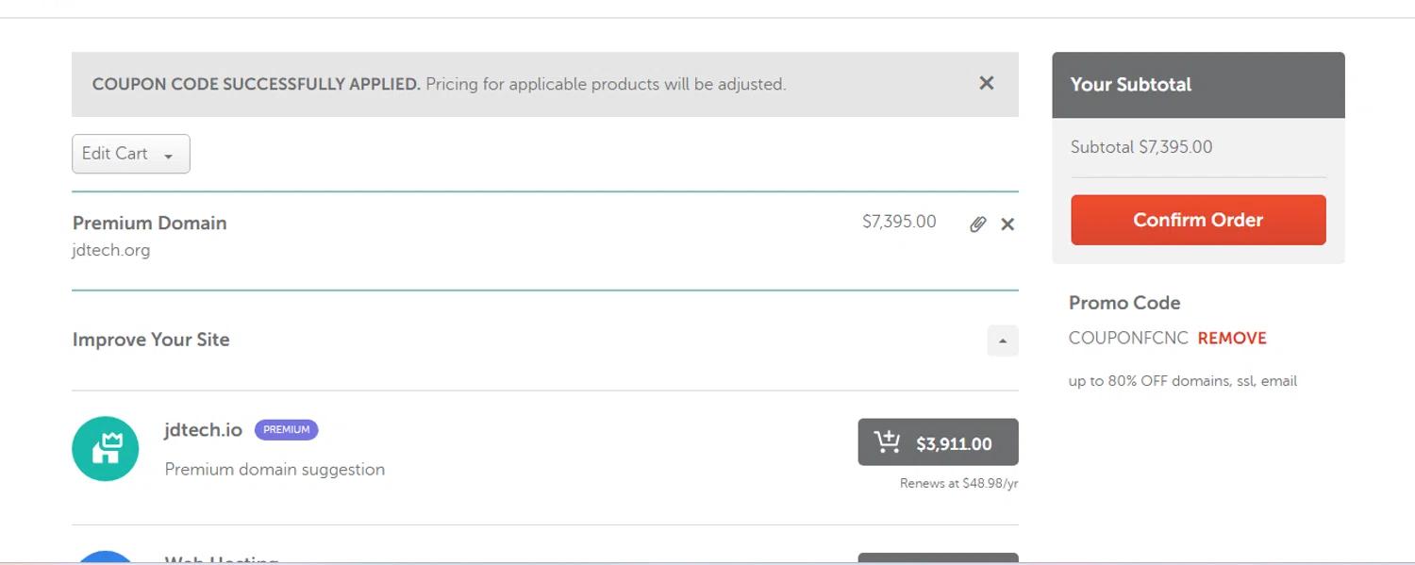Open the Edit Cart dropdown
Viewport: 1415px width, 565px height.
130,154
